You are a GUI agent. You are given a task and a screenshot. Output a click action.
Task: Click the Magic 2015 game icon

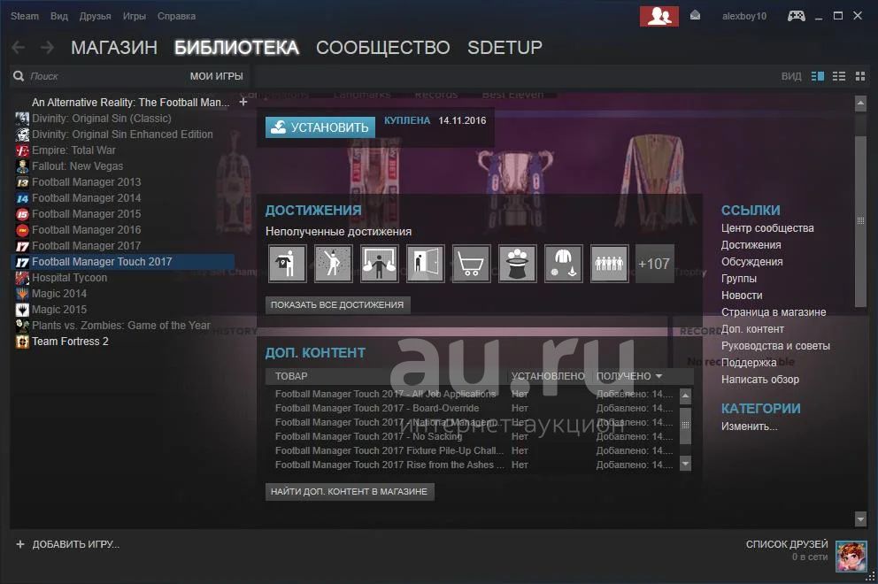22,310
